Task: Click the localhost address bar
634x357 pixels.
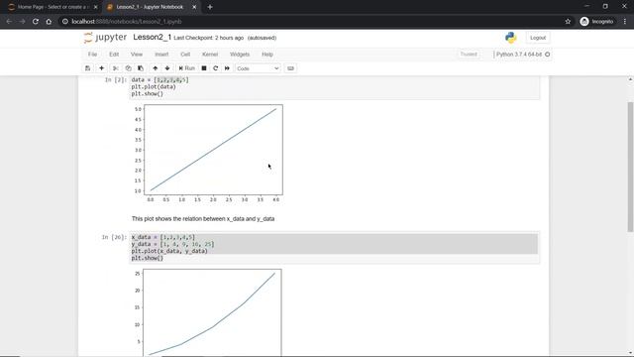Action: pyautogui.click(x=315, y=22)
